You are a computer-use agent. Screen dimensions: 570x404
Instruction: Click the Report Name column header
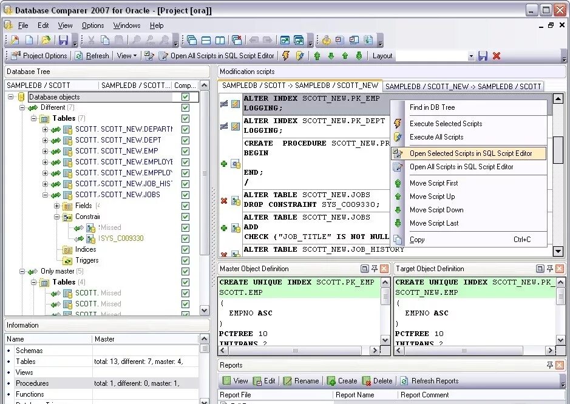click(x=365, y=394)
